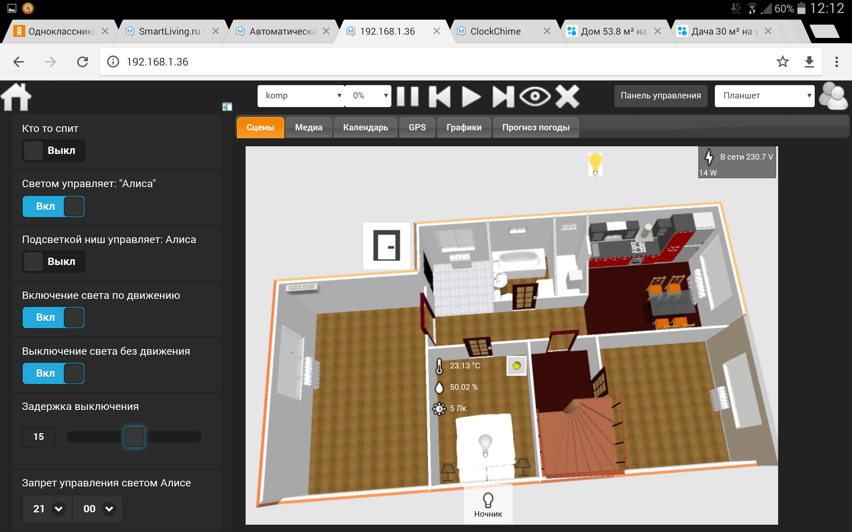
Task: Skip to the next track
Action: (x=503, y=96)
